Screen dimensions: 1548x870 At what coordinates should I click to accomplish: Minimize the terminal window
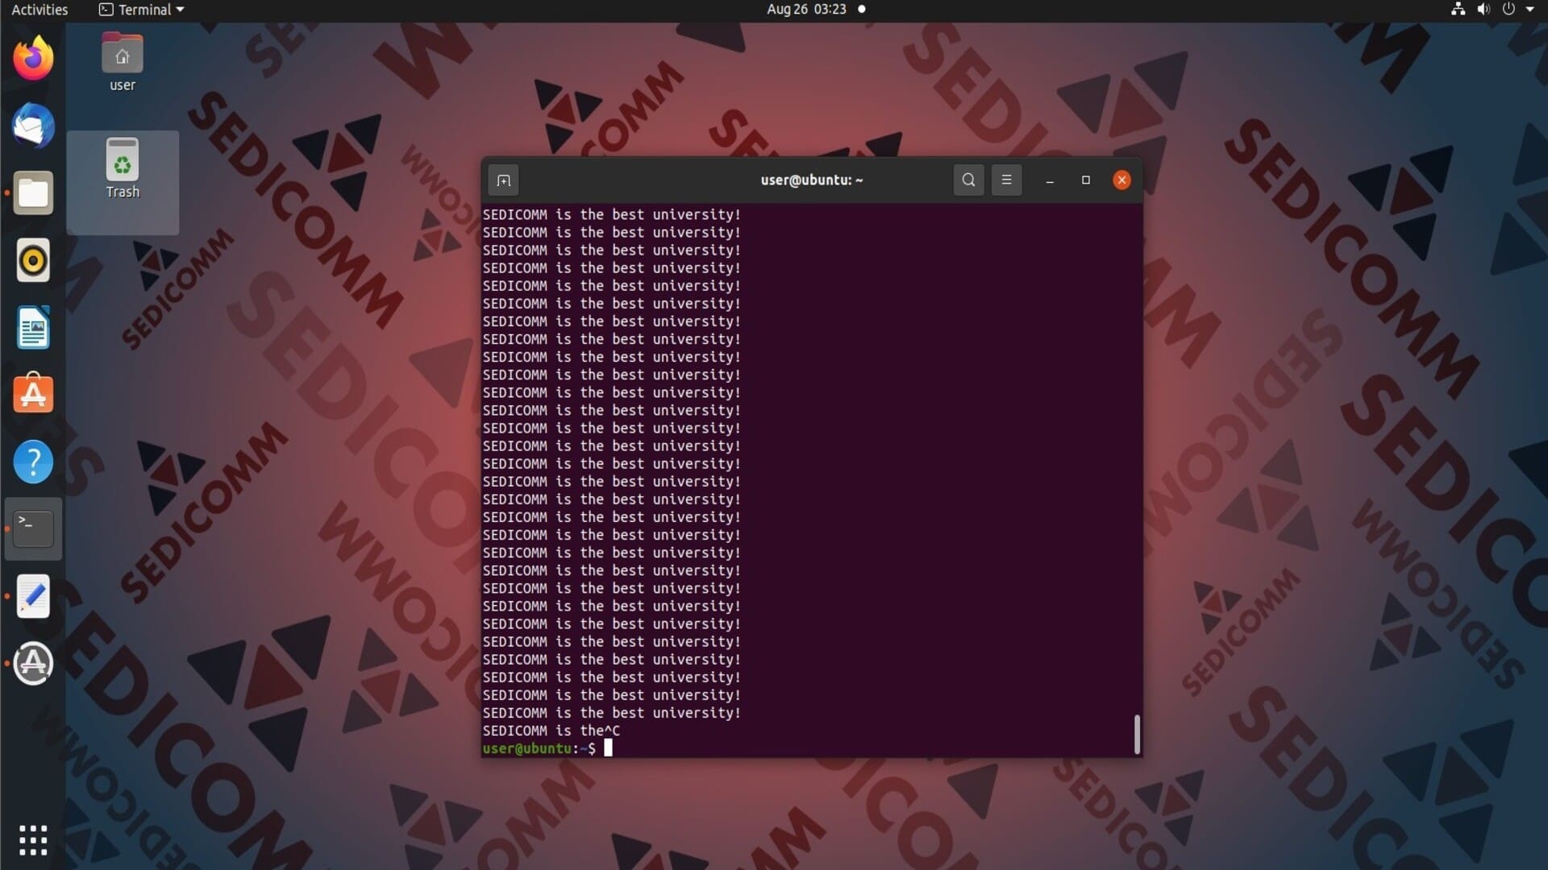tap(1050, 180)
